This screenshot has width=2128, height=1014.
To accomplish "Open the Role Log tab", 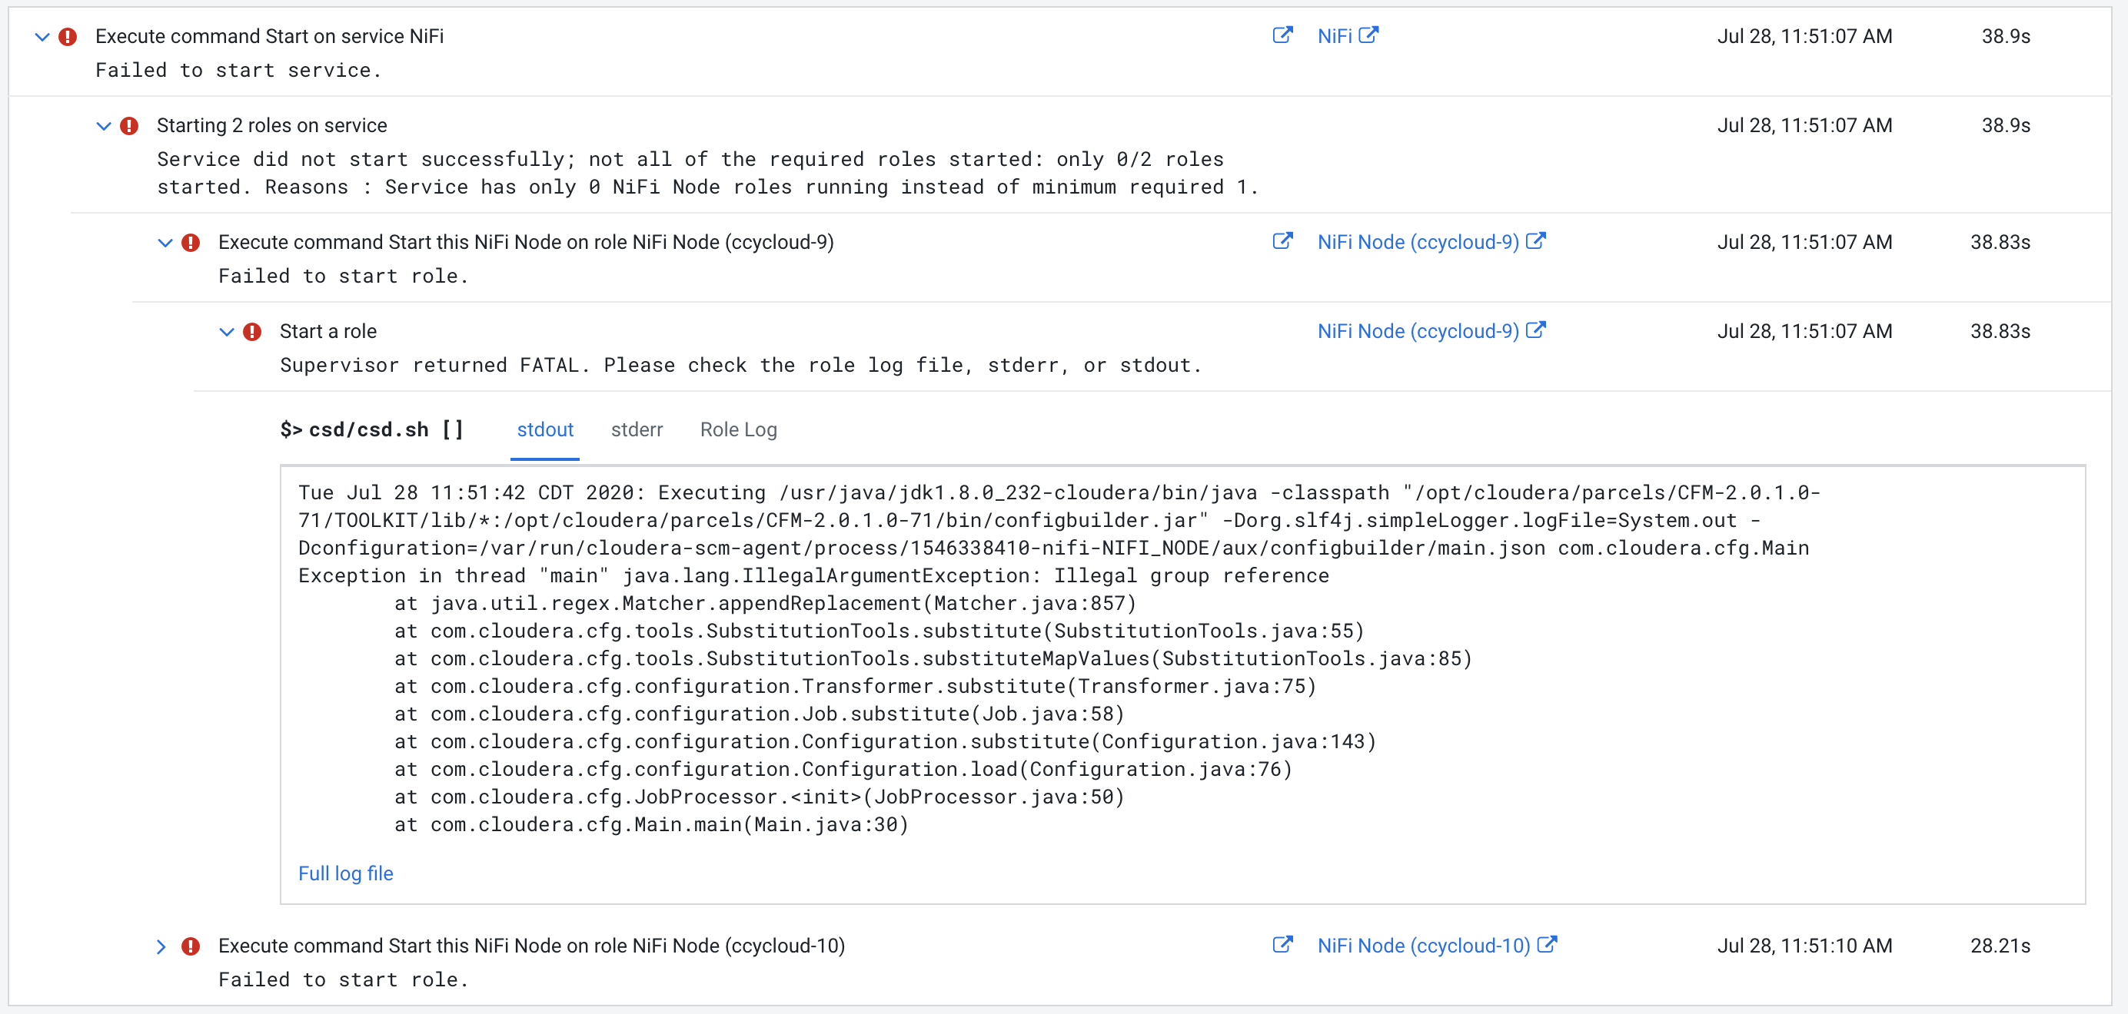I will point(738,429).
